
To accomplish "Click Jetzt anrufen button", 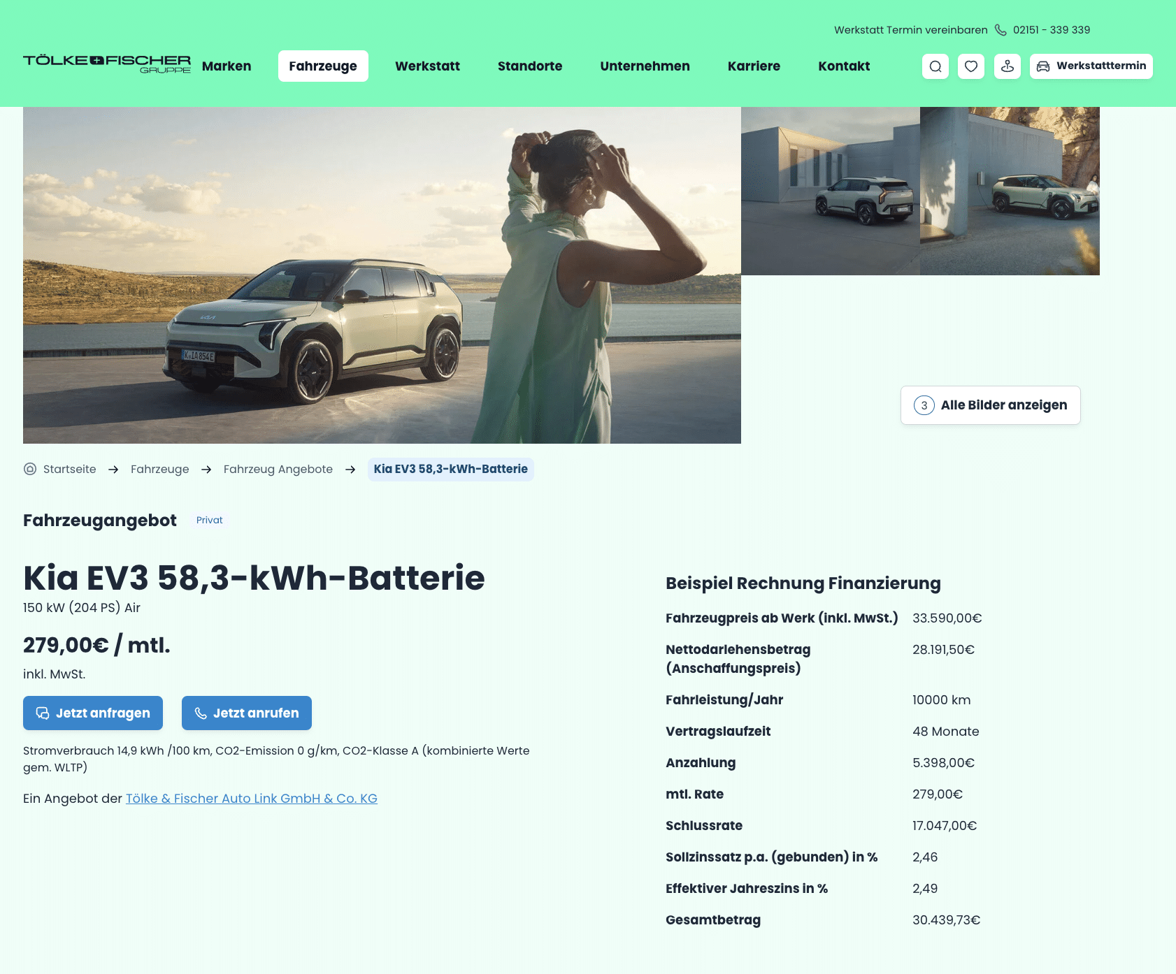I will (x=247, y=713).
